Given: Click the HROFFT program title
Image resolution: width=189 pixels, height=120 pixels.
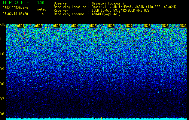Looking at the screenshot, I should [x=19, y=2].
